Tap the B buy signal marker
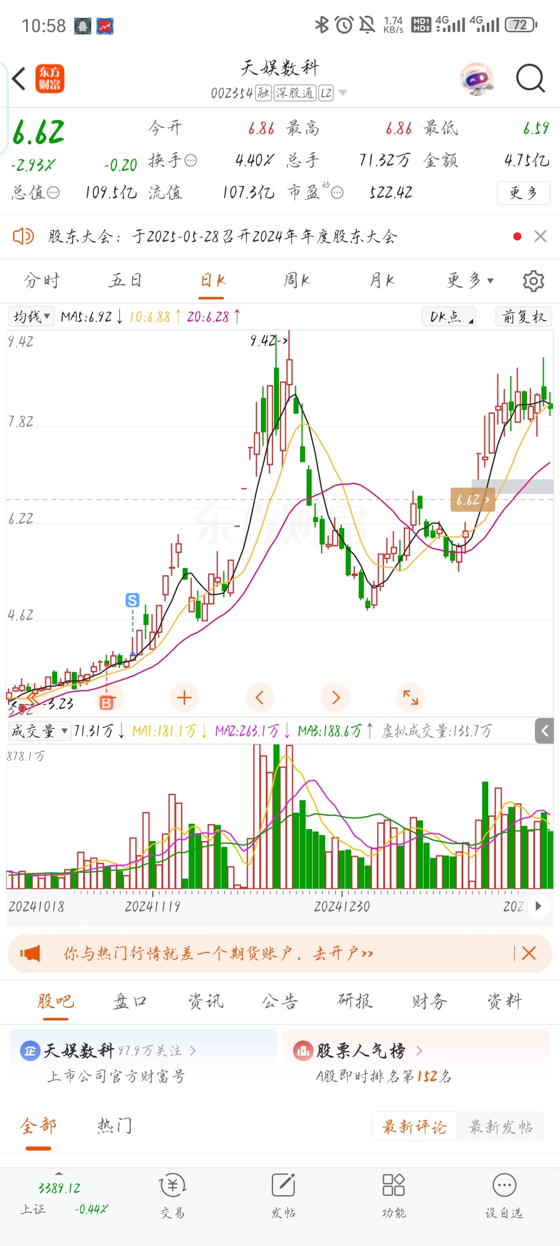 coord(106,702)
